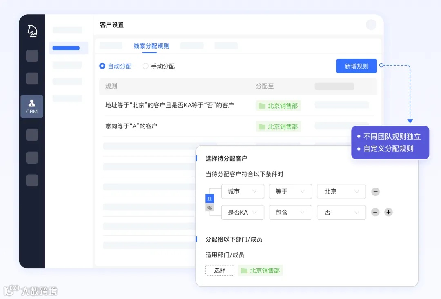
Task: Open the 包含 operator dropdown
Action: [x=290, y=212]
